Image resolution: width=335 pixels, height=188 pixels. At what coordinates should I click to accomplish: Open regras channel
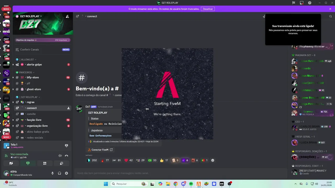(x=43, y=102)
